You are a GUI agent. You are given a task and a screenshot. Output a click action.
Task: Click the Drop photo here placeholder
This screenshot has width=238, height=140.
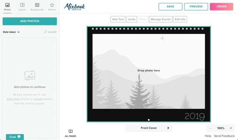coord(149,71)
